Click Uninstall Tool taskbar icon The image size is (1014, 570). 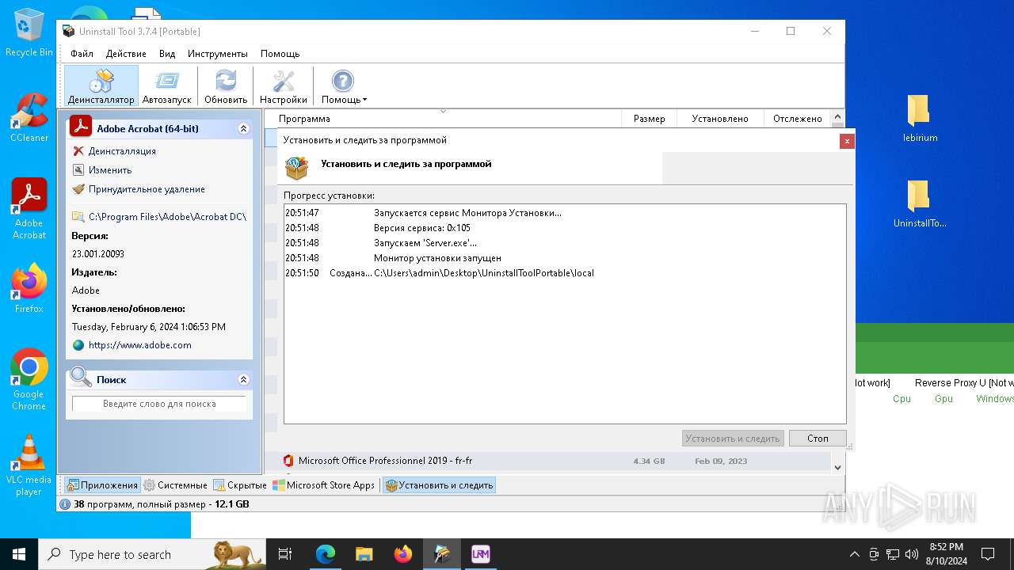pos(441,554)
